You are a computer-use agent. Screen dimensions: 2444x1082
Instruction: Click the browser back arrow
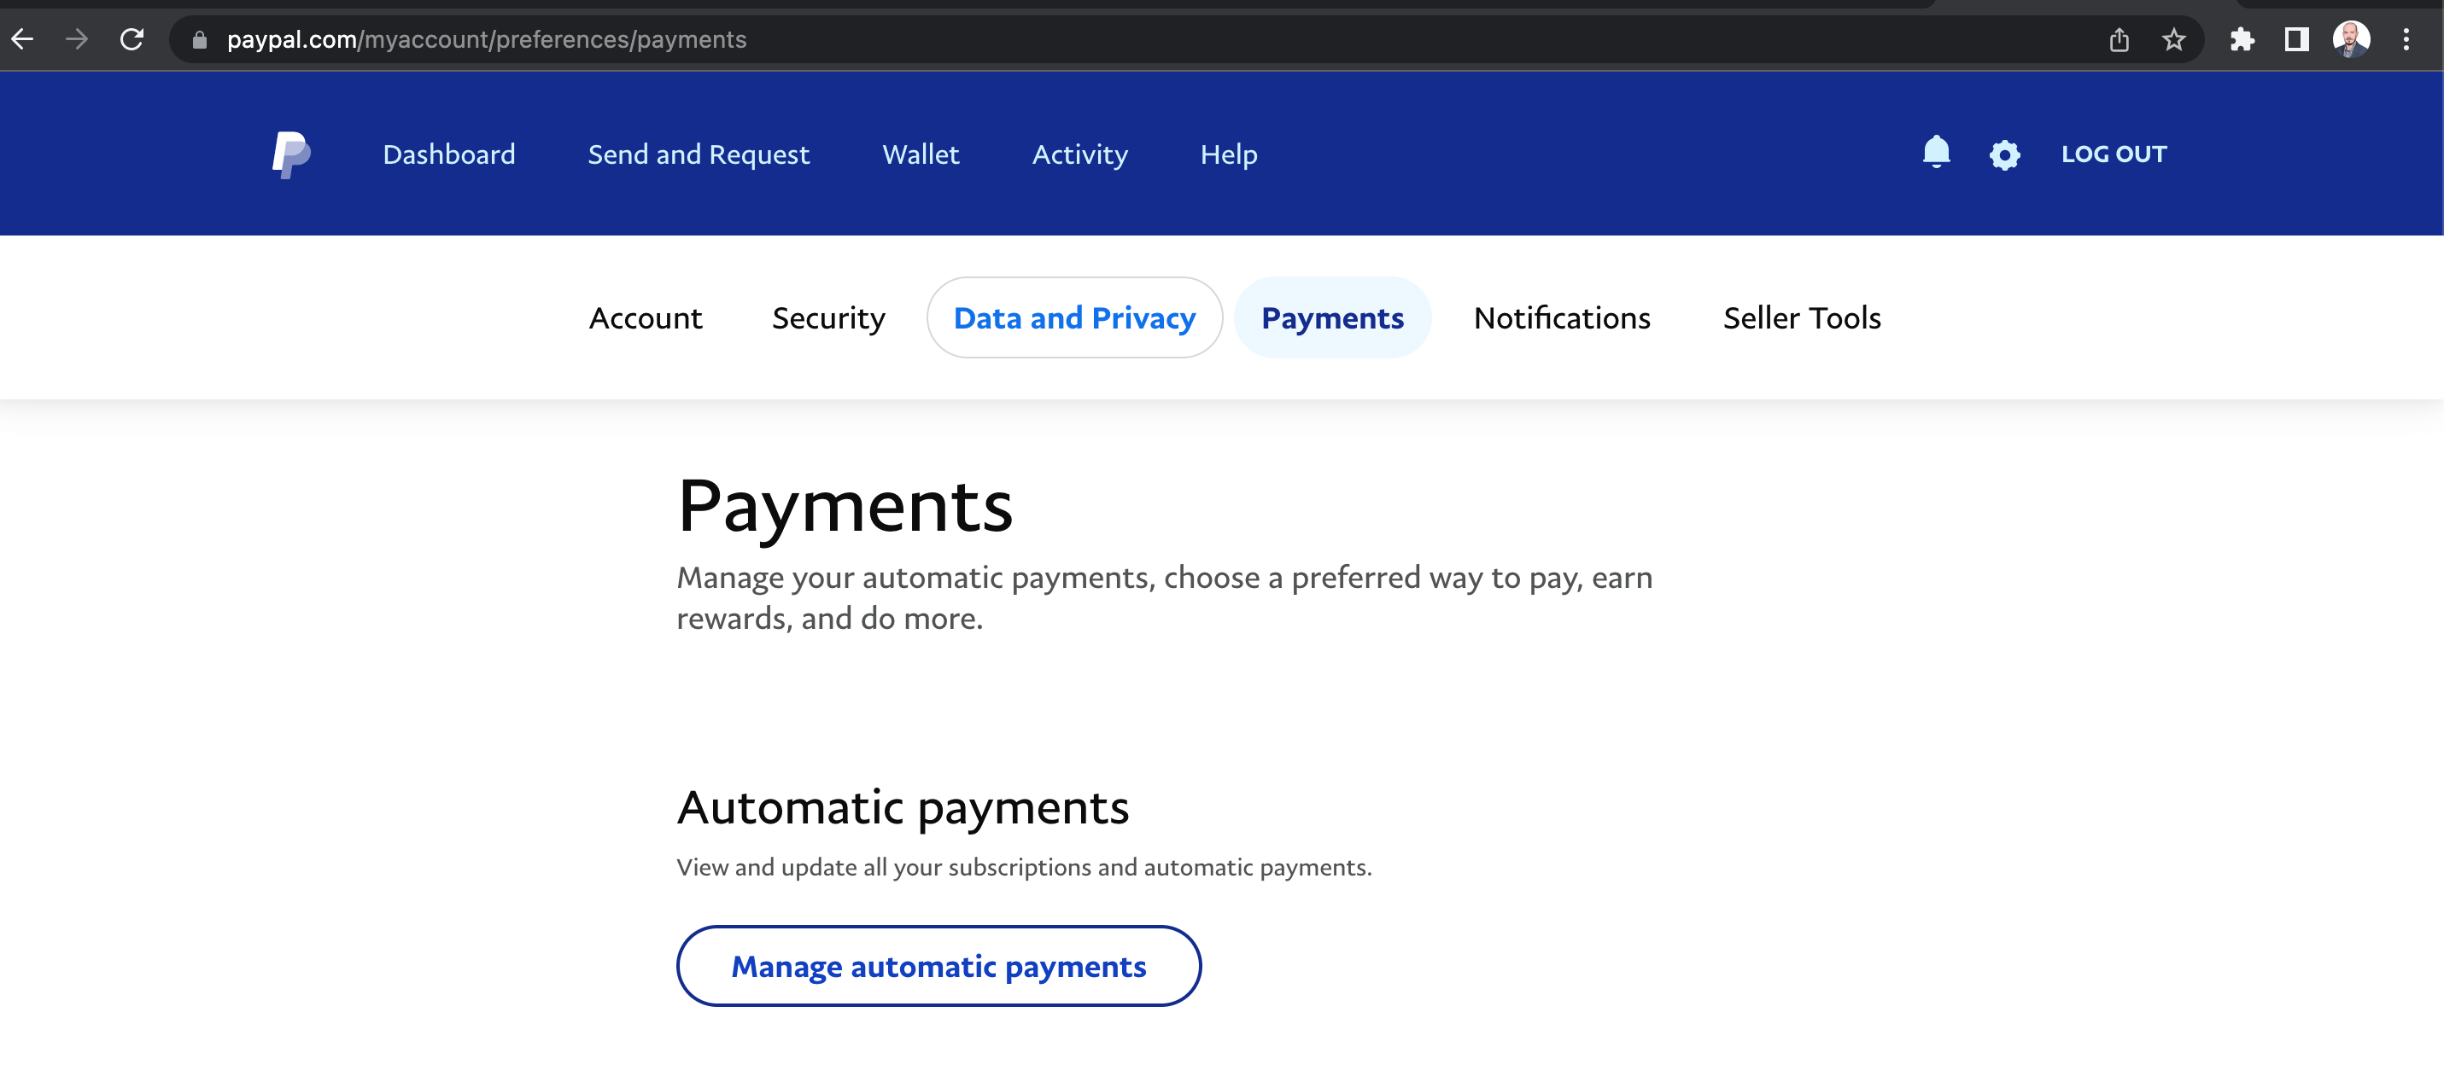23,39
